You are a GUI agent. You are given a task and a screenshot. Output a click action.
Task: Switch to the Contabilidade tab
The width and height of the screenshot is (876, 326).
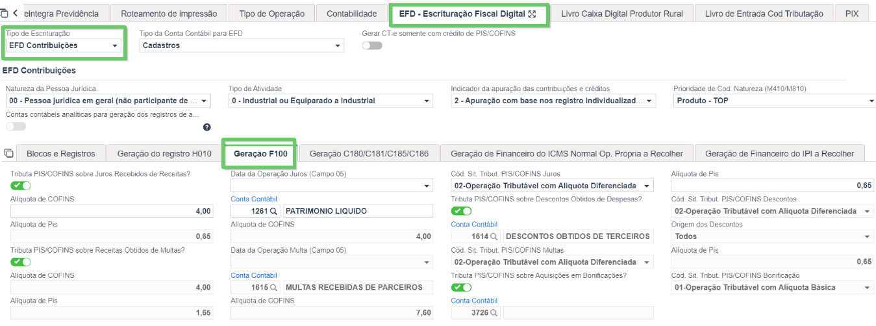pyautogui.click(x=351, y=14)
